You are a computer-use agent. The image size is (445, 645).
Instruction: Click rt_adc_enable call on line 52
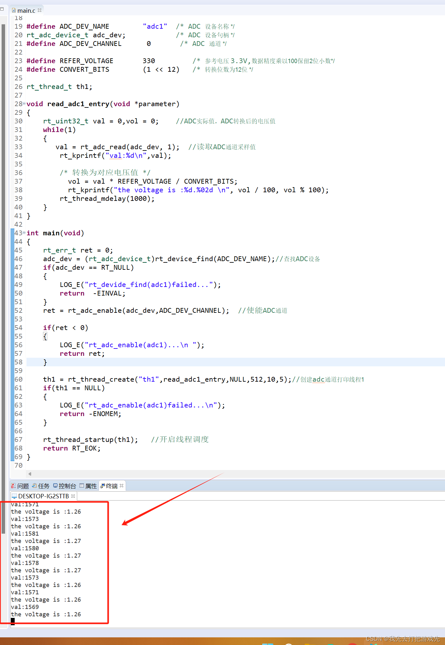[149, 311]
